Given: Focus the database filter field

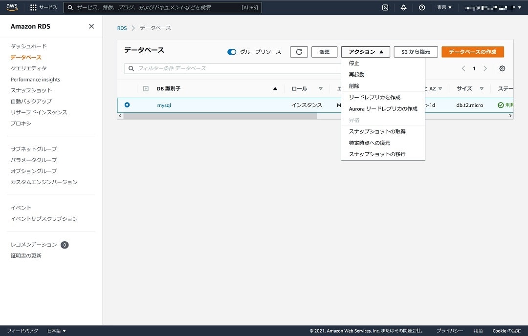Looking at the screenshot, I should pyautogui.click(x=233, y=68).
